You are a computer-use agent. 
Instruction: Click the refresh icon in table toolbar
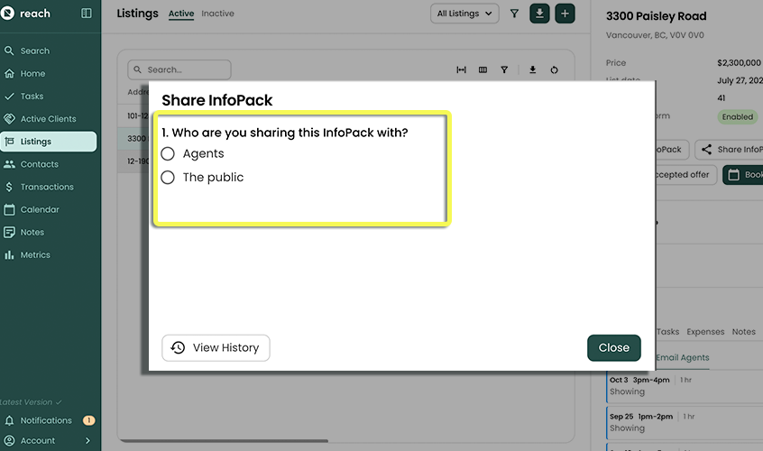click(x=554, y=69)
